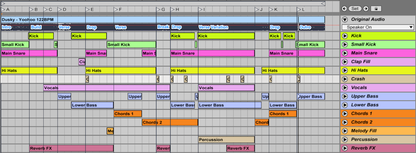The width and height of the screenshot is (416, 153).
Task: Select the Lower Bass track header name
Action: [365, 105]
